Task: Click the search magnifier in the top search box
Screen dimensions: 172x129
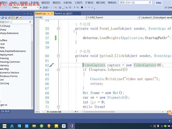Action: (150, 2)
